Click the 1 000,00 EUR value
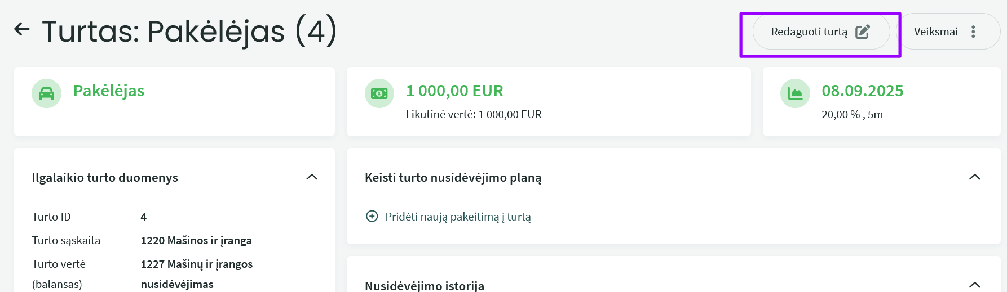Screen dimensions: 1007x292 click(x=454, y=91)
